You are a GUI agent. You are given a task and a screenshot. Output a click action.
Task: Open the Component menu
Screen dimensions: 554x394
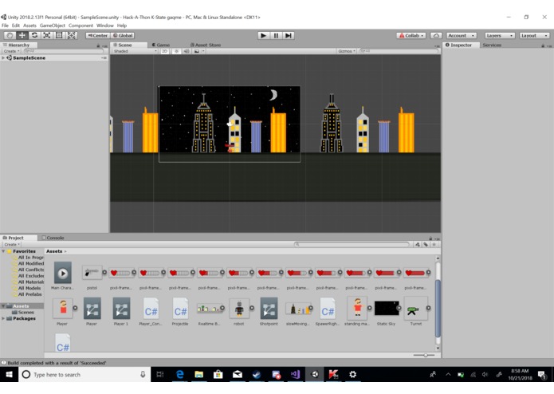[x=81, y=26]
